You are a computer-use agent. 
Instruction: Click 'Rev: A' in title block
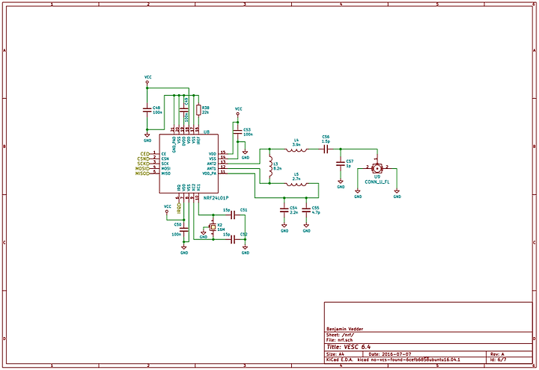pos(497,354)
